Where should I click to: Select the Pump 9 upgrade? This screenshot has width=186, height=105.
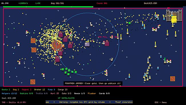click(51, 90)
